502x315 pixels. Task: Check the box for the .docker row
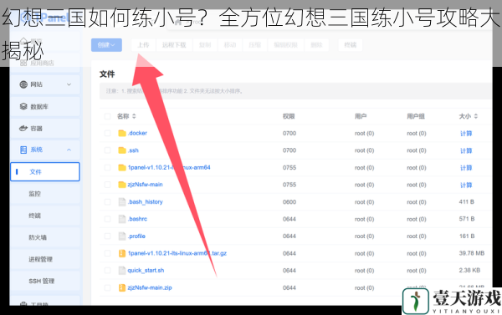(x=108, y=133)
